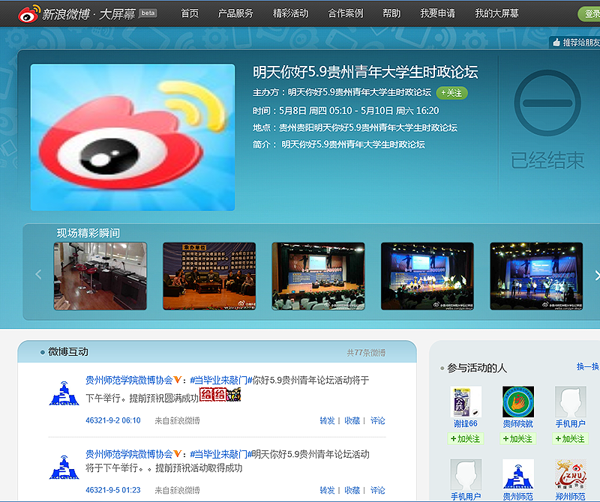Click the 现场精彩瞬间 section heading
600x502 pixels.
coord(88,233)
